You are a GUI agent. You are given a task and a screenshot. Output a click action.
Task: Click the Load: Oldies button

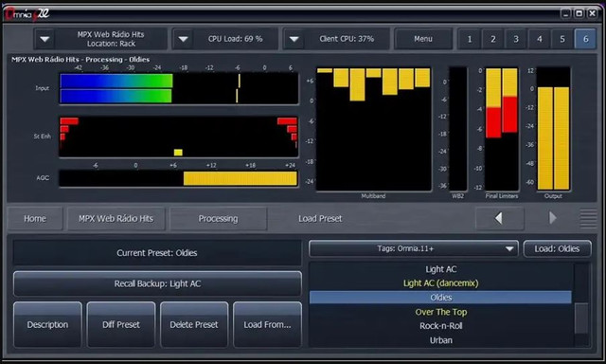(x=557, y=248)
